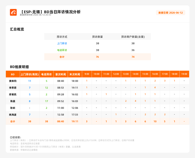Click the first visit time 09:28
The image size is (195, 158).
click(x=60, y=94)
